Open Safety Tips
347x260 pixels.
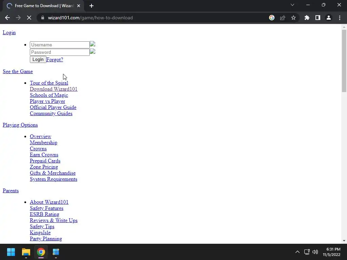[x=42, y=226]
